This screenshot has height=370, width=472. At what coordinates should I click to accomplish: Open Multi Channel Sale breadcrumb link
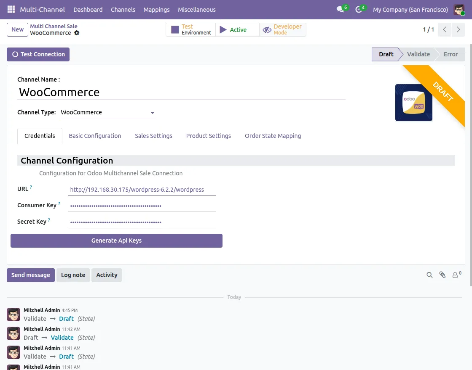(x=54, y=26)
